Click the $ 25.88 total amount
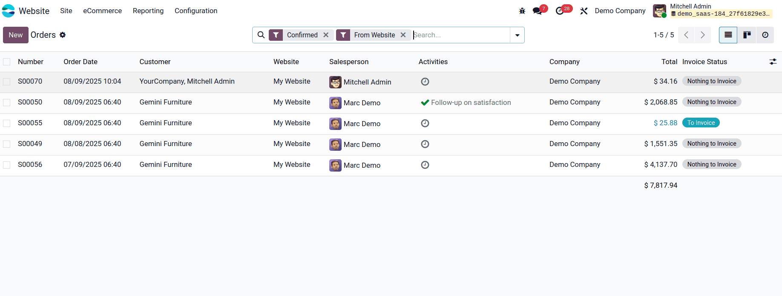 pos(665,123)
